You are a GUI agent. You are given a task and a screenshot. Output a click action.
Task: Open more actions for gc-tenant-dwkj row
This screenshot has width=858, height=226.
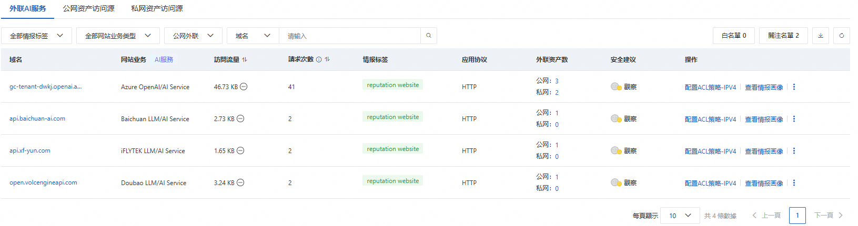[x=794, y=87]
